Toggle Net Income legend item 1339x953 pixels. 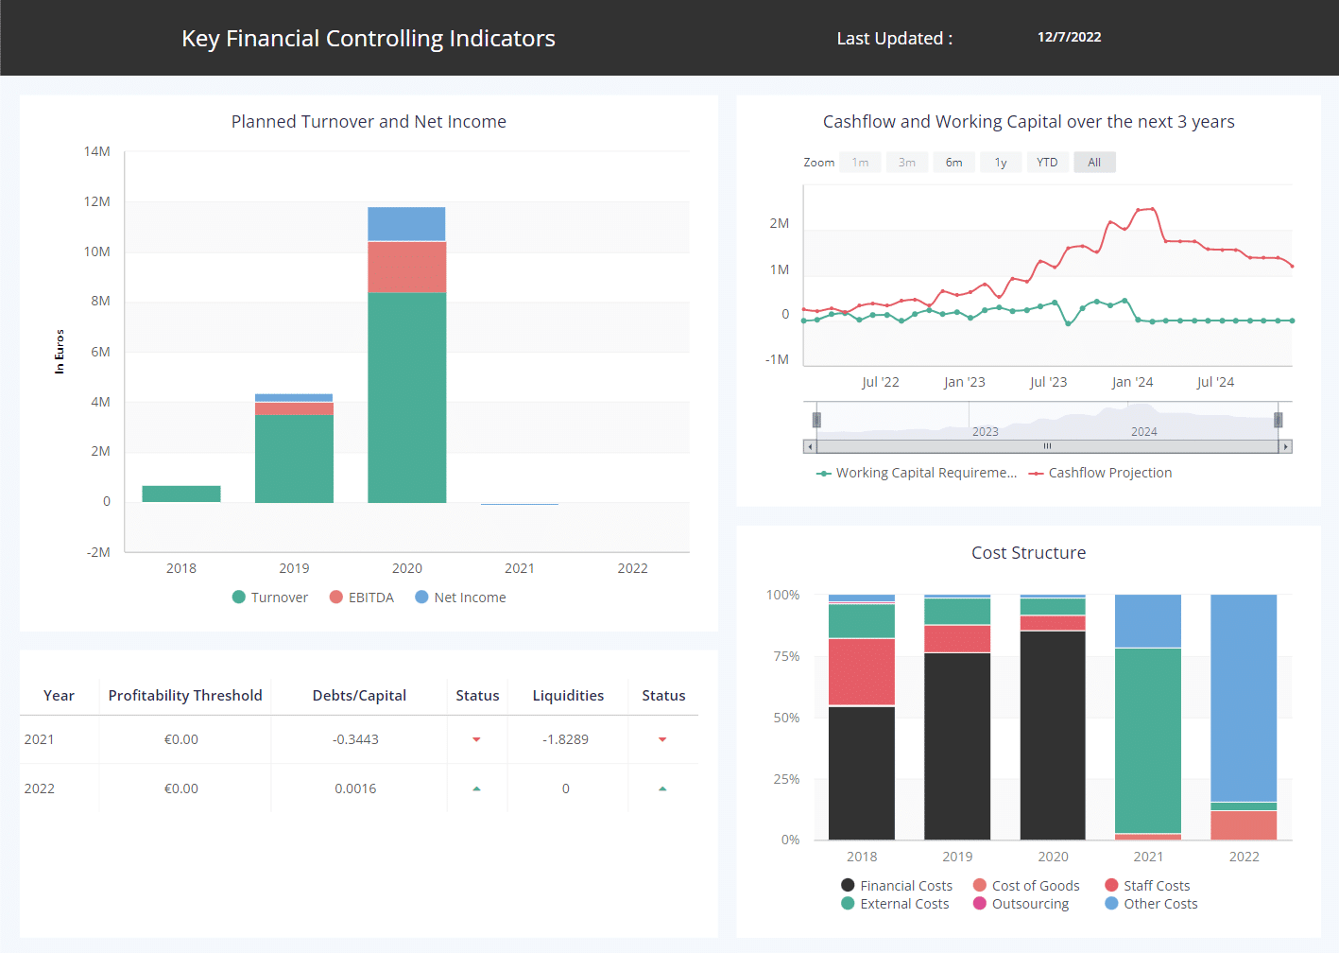(461, 598)
